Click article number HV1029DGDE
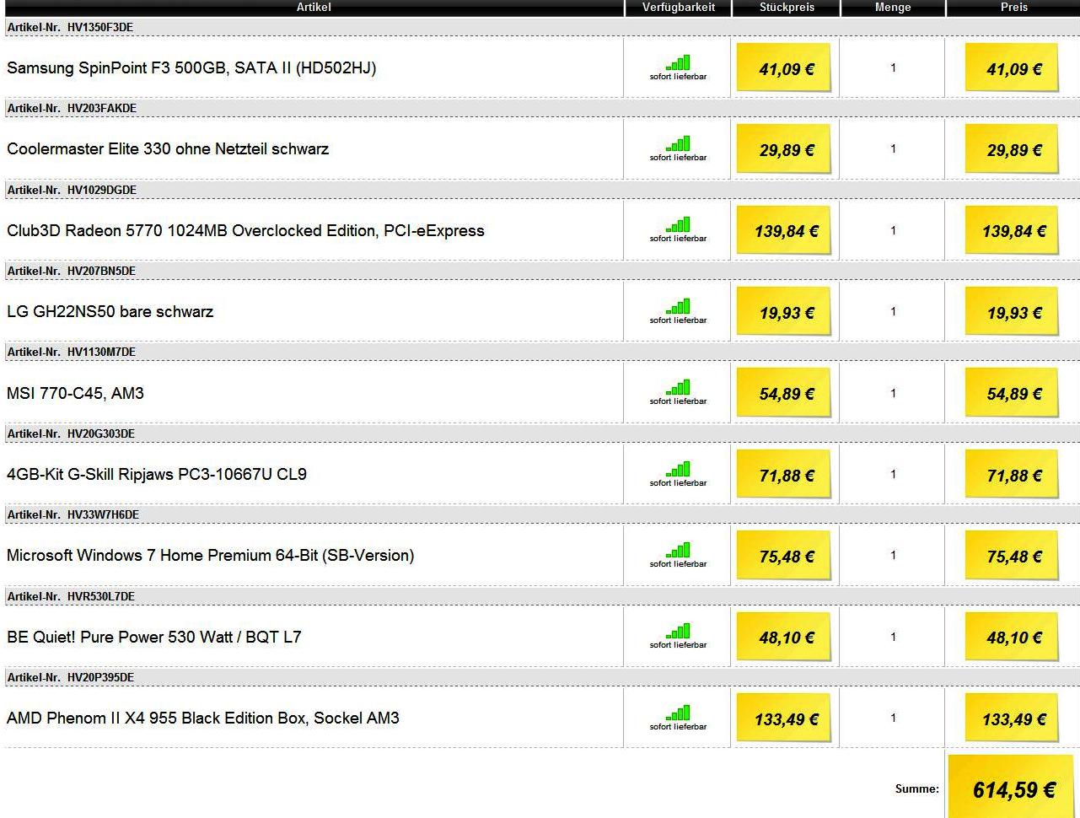 (102, 190)
